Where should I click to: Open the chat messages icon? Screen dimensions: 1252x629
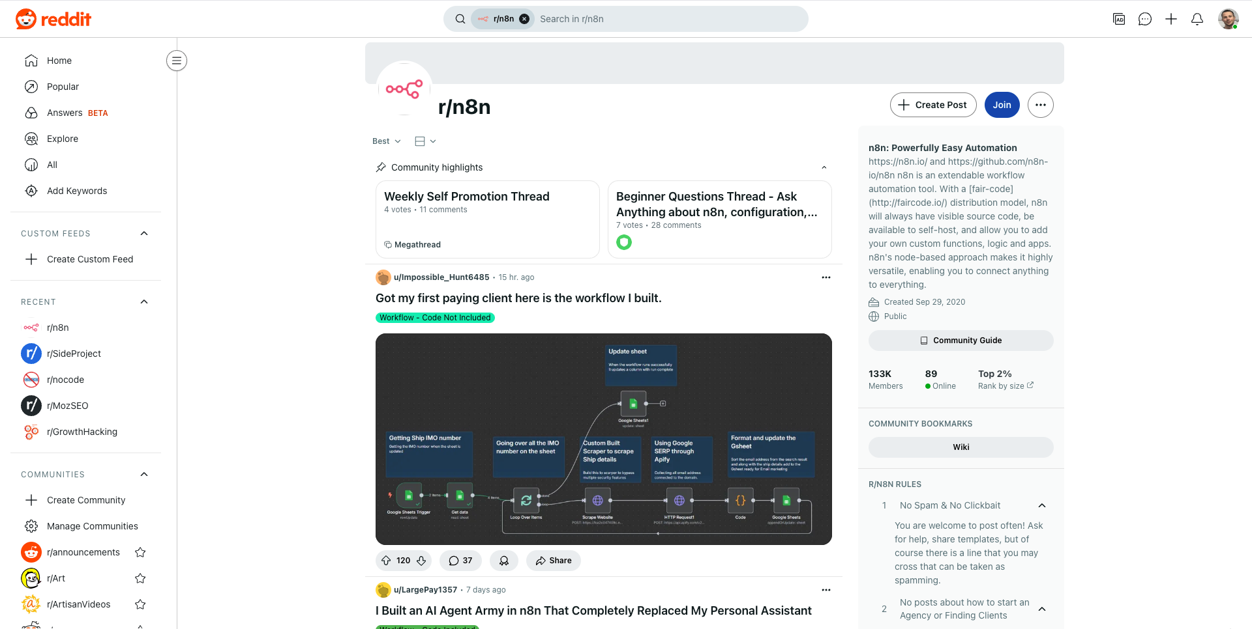coord(1145,19)
